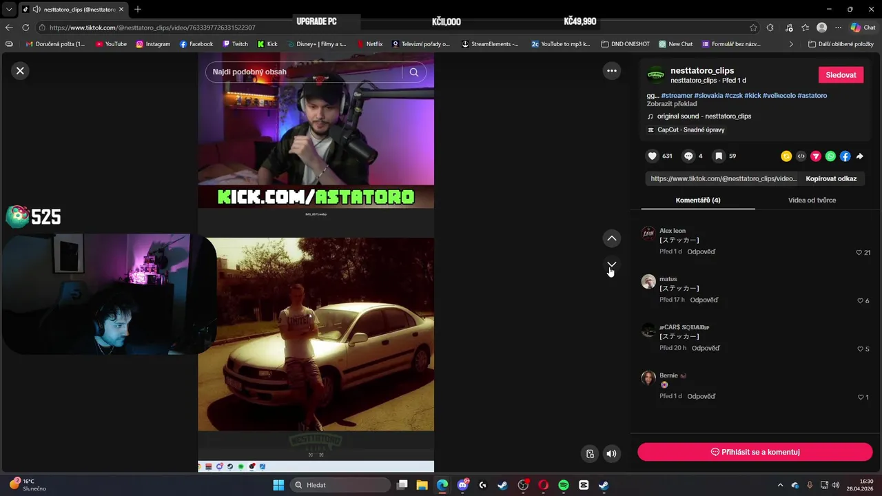Image resolution: width=882 pixels, height=496 pixels.
Task: Open the nesttatoro_clips username link
Action: point(702,70)
